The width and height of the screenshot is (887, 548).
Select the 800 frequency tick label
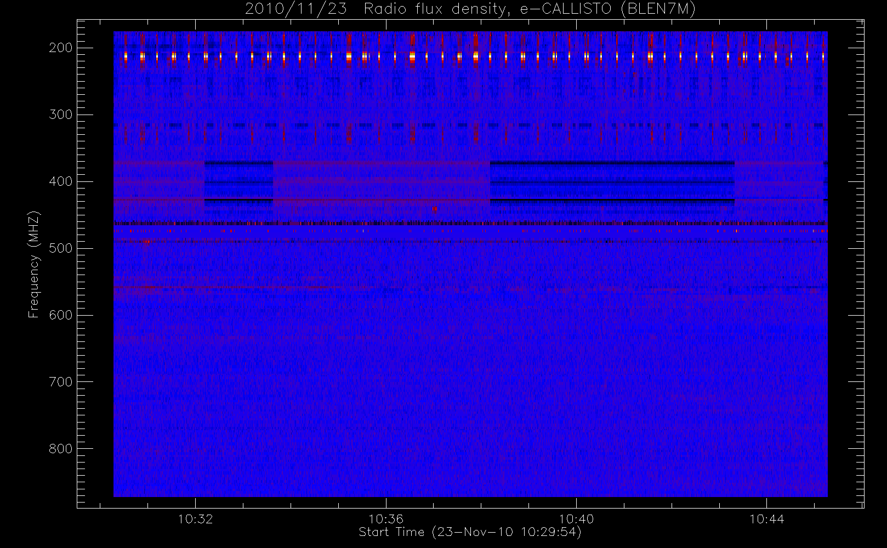coord(61,449)
